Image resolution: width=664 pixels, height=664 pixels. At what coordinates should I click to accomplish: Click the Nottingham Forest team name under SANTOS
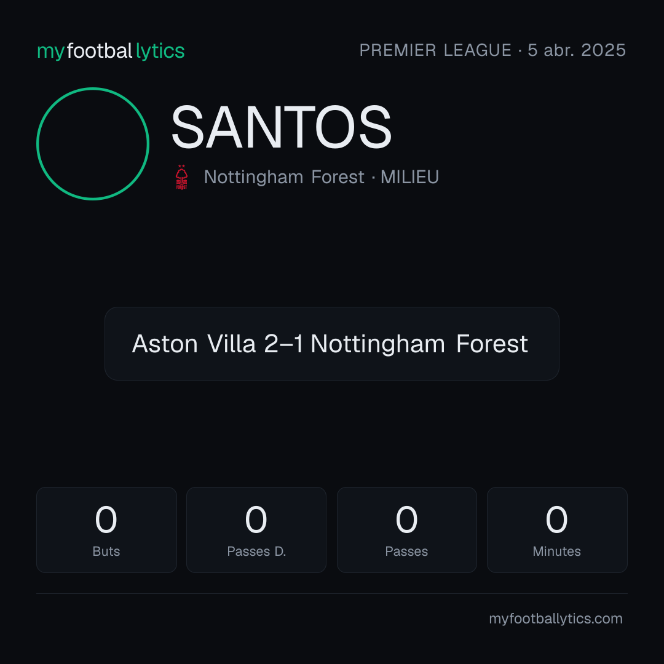283,177
